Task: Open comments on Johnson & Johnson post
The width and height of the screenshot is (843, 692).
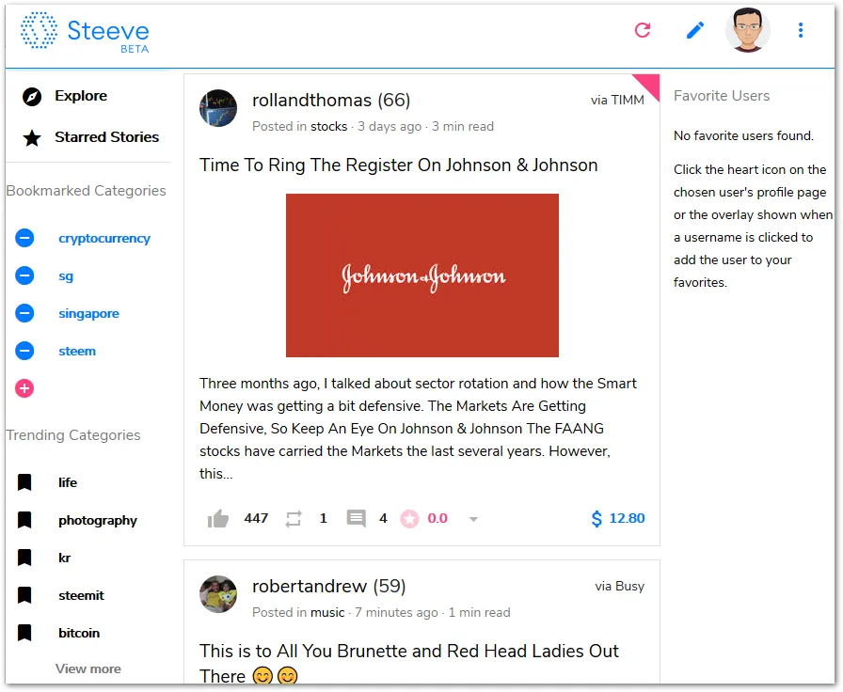Action: point(356,518)
